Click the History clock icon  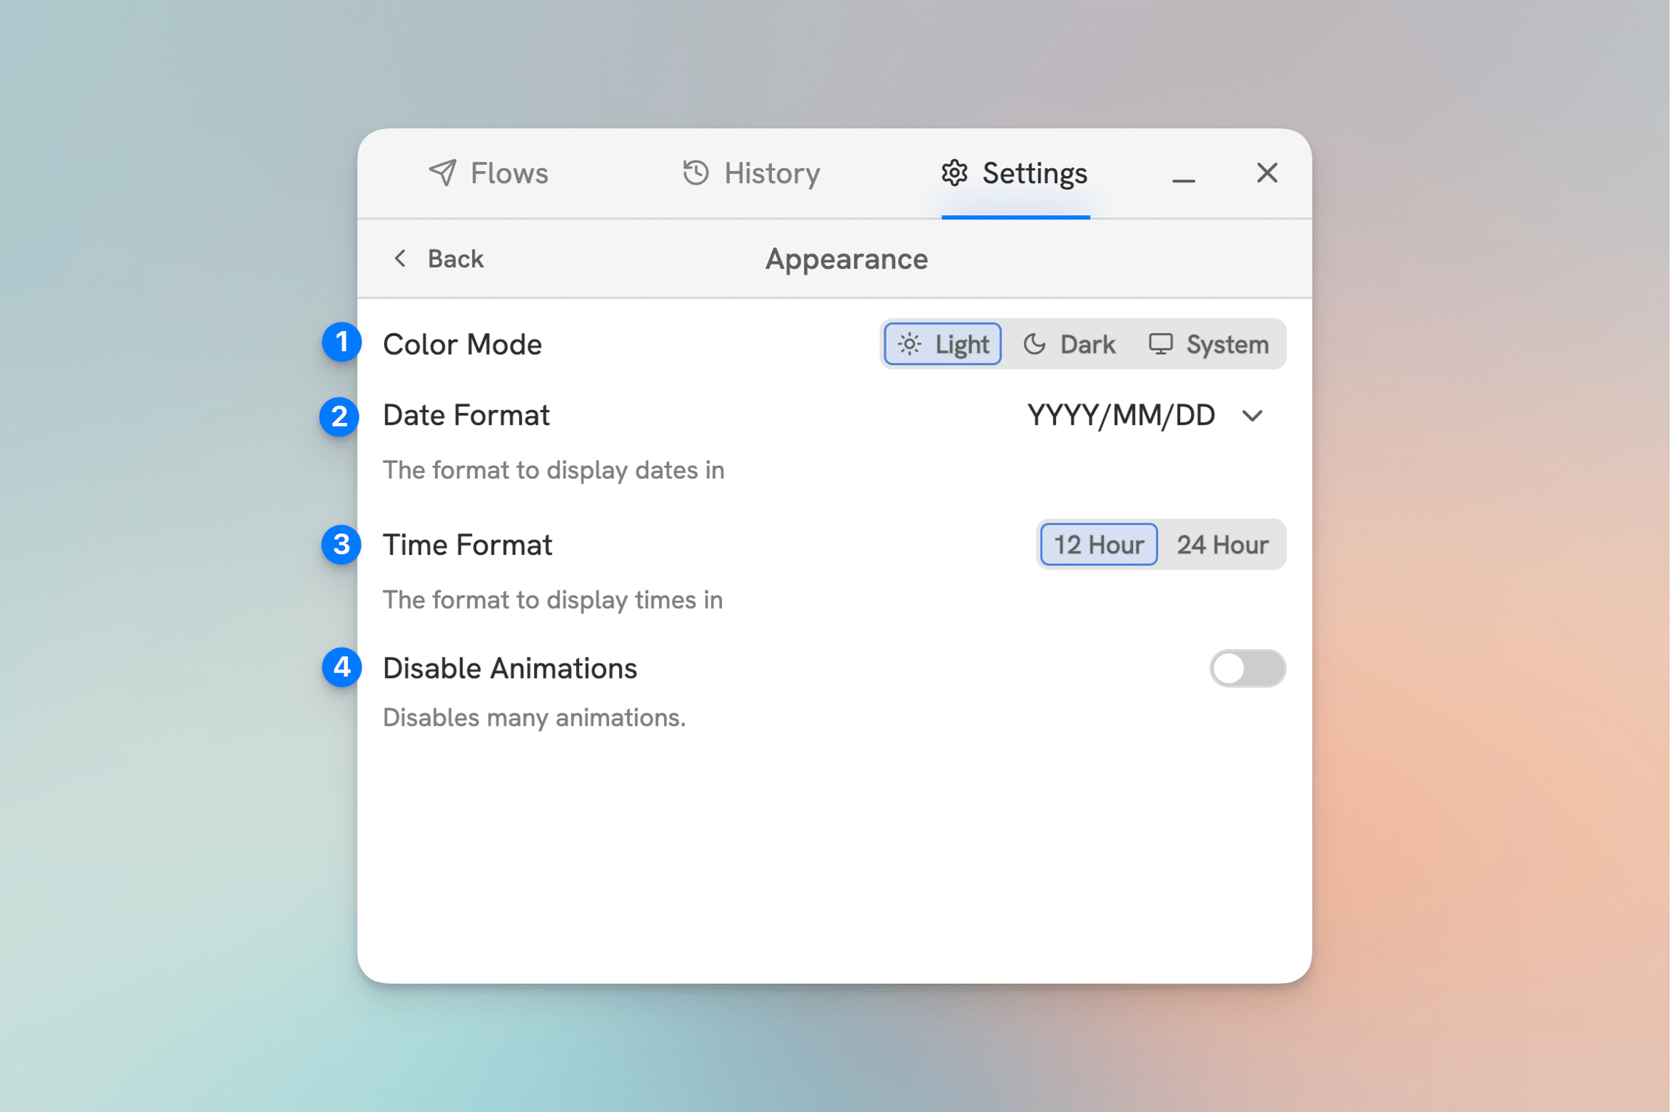(695, 173)
